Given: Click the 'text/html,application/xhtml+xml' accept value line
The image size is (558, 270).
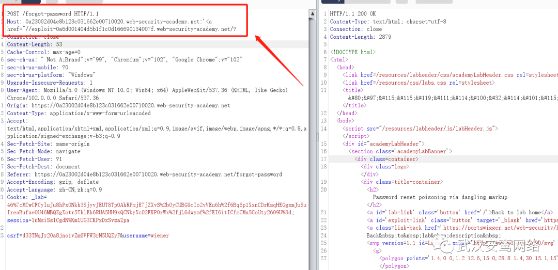Looking at the screenshot, I should click(x=157, y=129).
